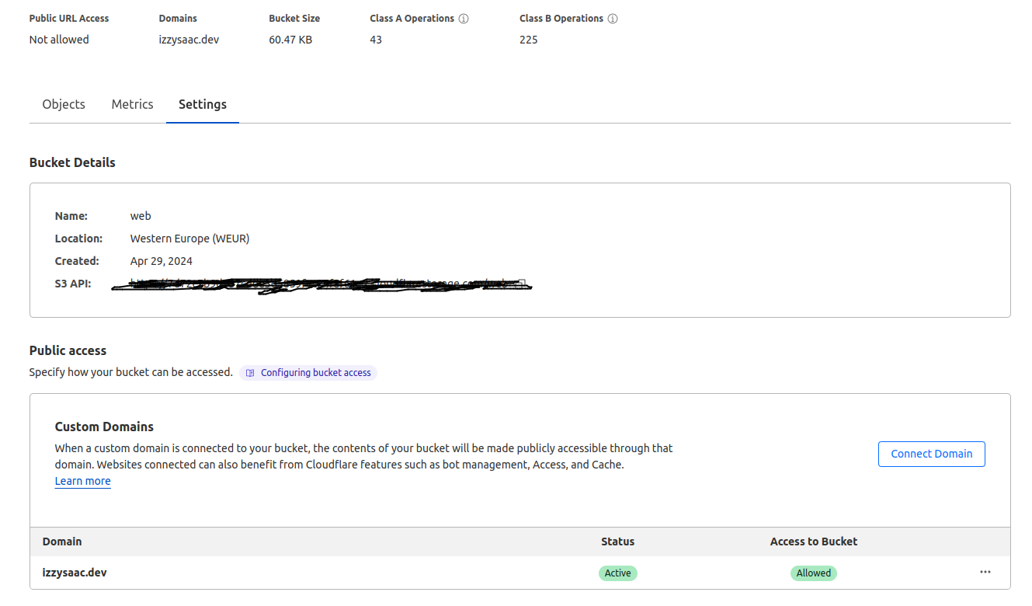Image resolution: width=1032 pixels, height=606 pixels.
Task: Click the Allowed access badge
Action: pyautogui.click(x=813, y=573)
